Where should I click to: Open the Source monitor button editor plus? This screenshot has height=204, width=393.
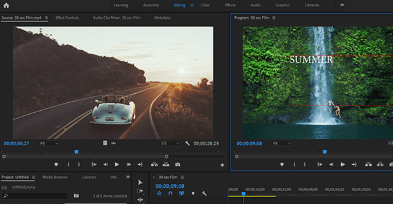222,165
